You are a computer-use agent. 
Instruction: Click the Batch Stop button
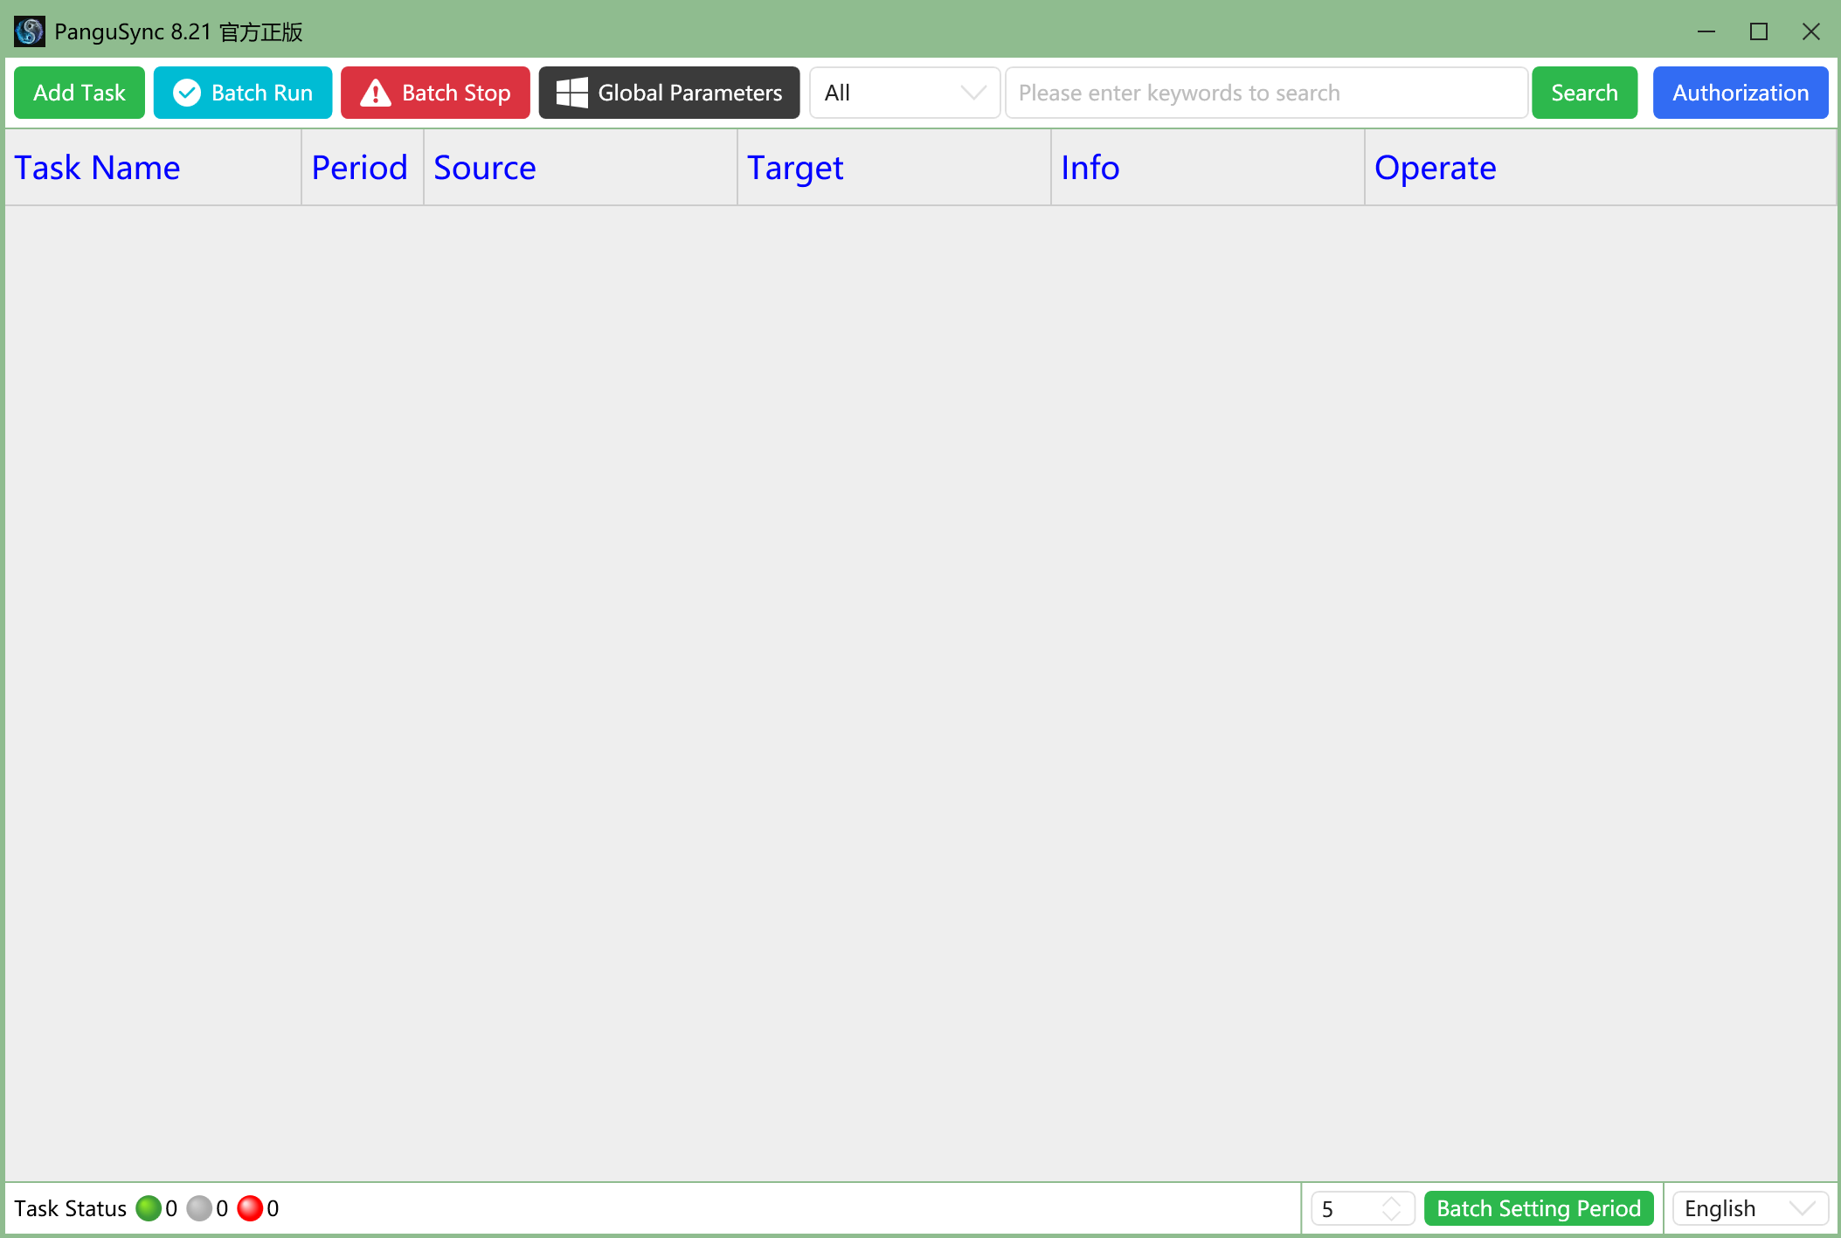point(435,93)
